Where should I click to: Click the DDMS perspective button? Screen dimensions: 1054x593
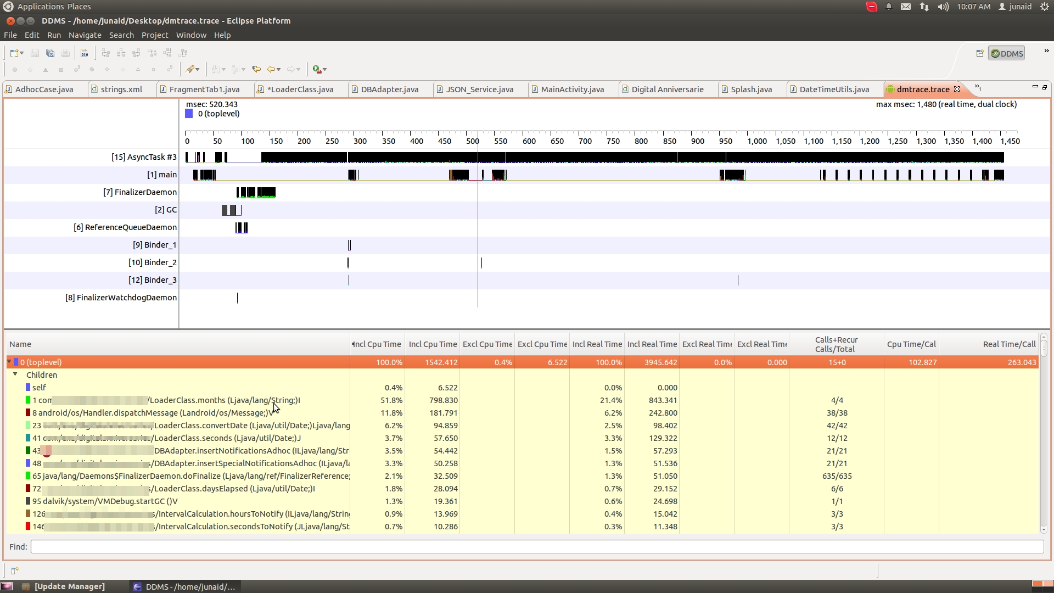click(x=1007, y=53)
